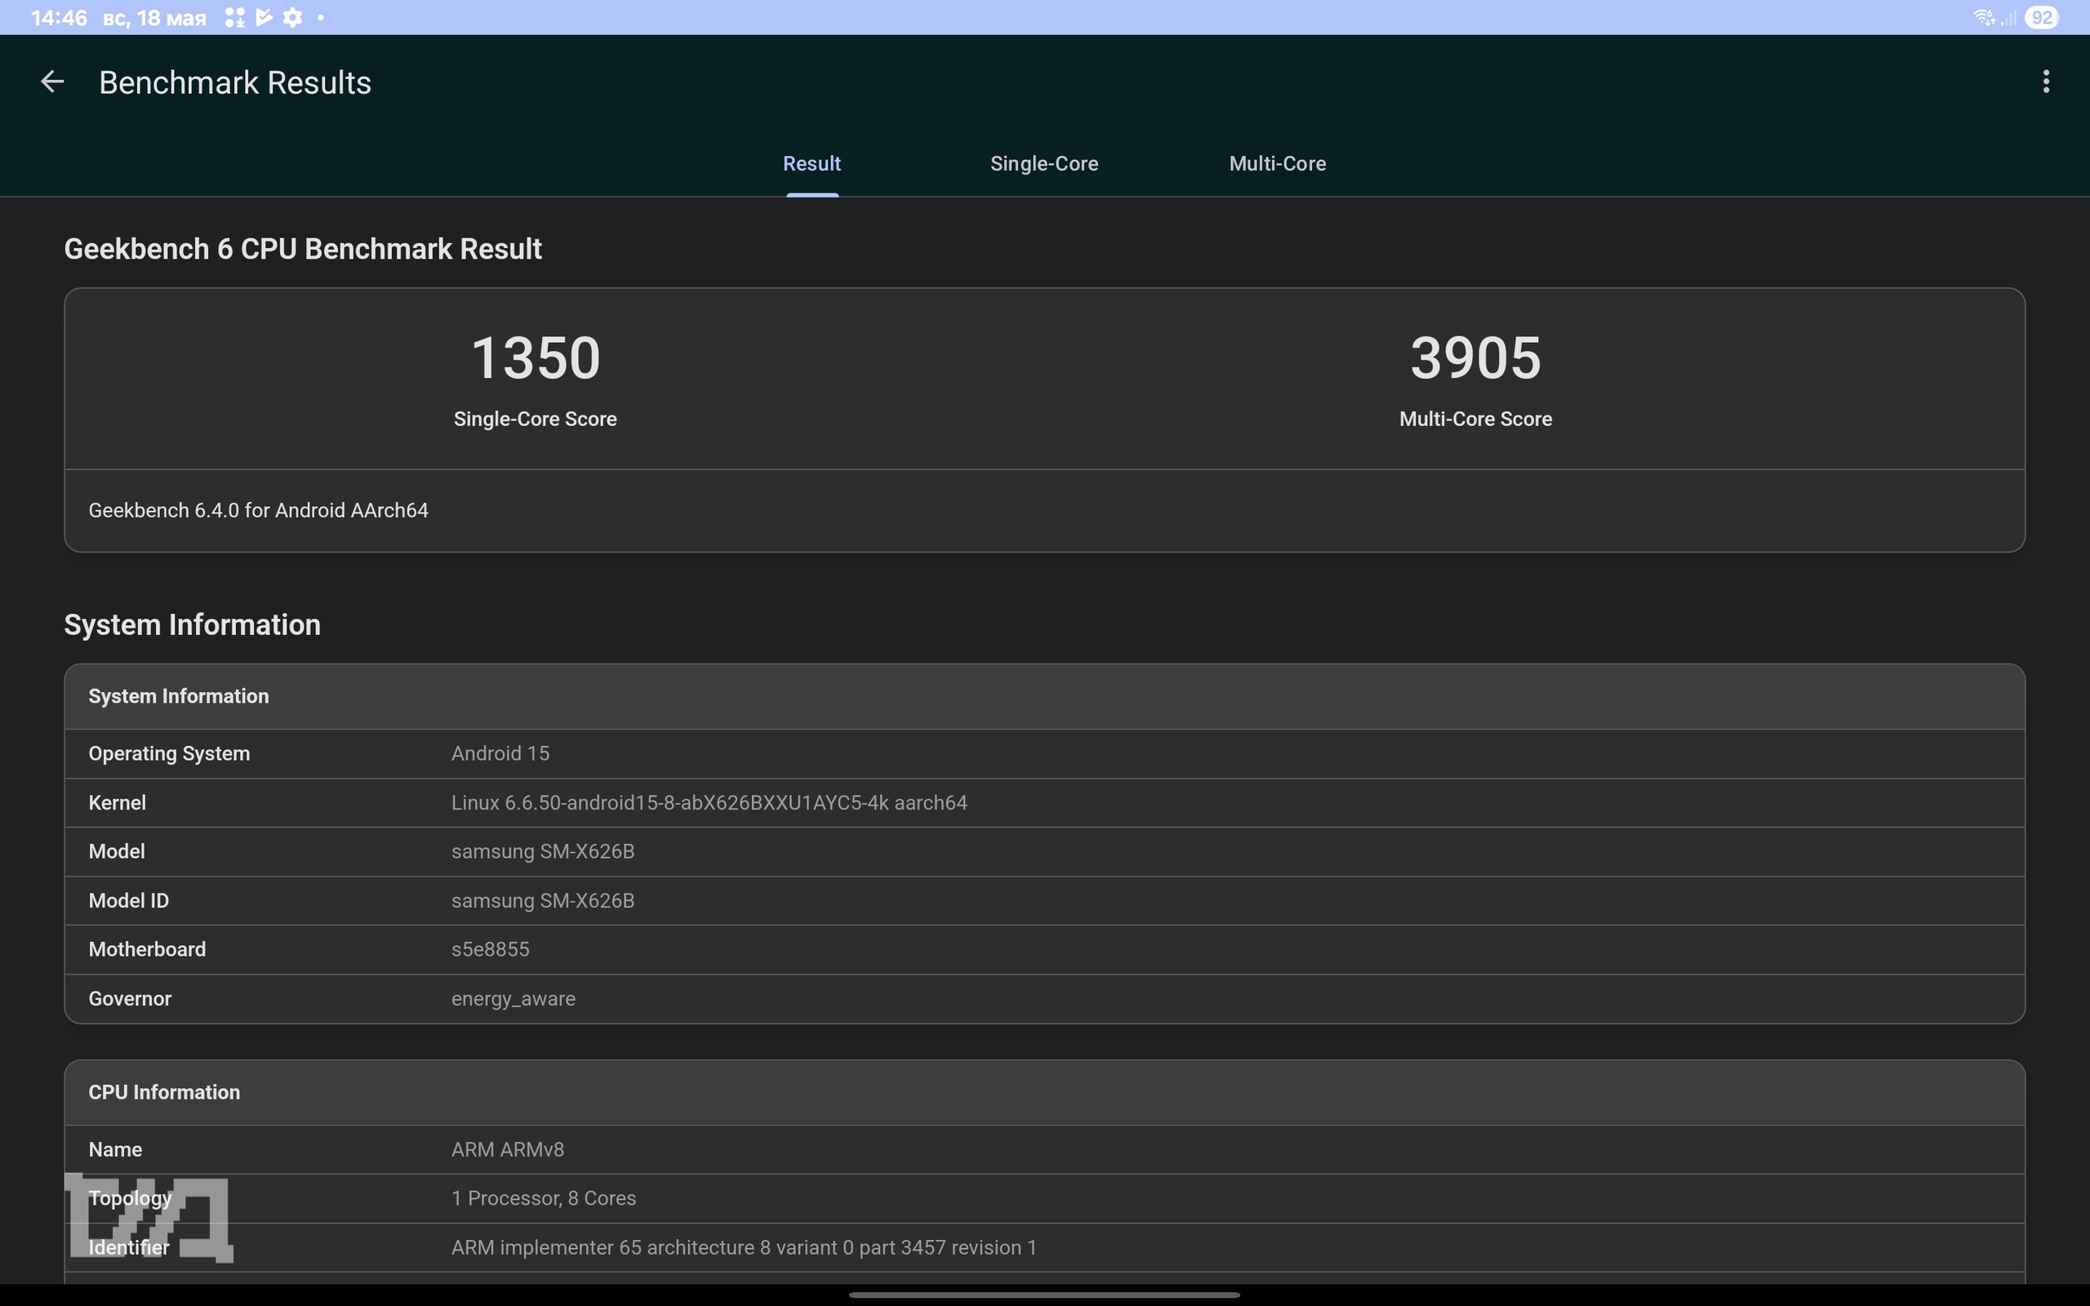Viewport: 2090px width, 1306px height.
Task: Select the multi-core score 3905
Action: 1476,358
